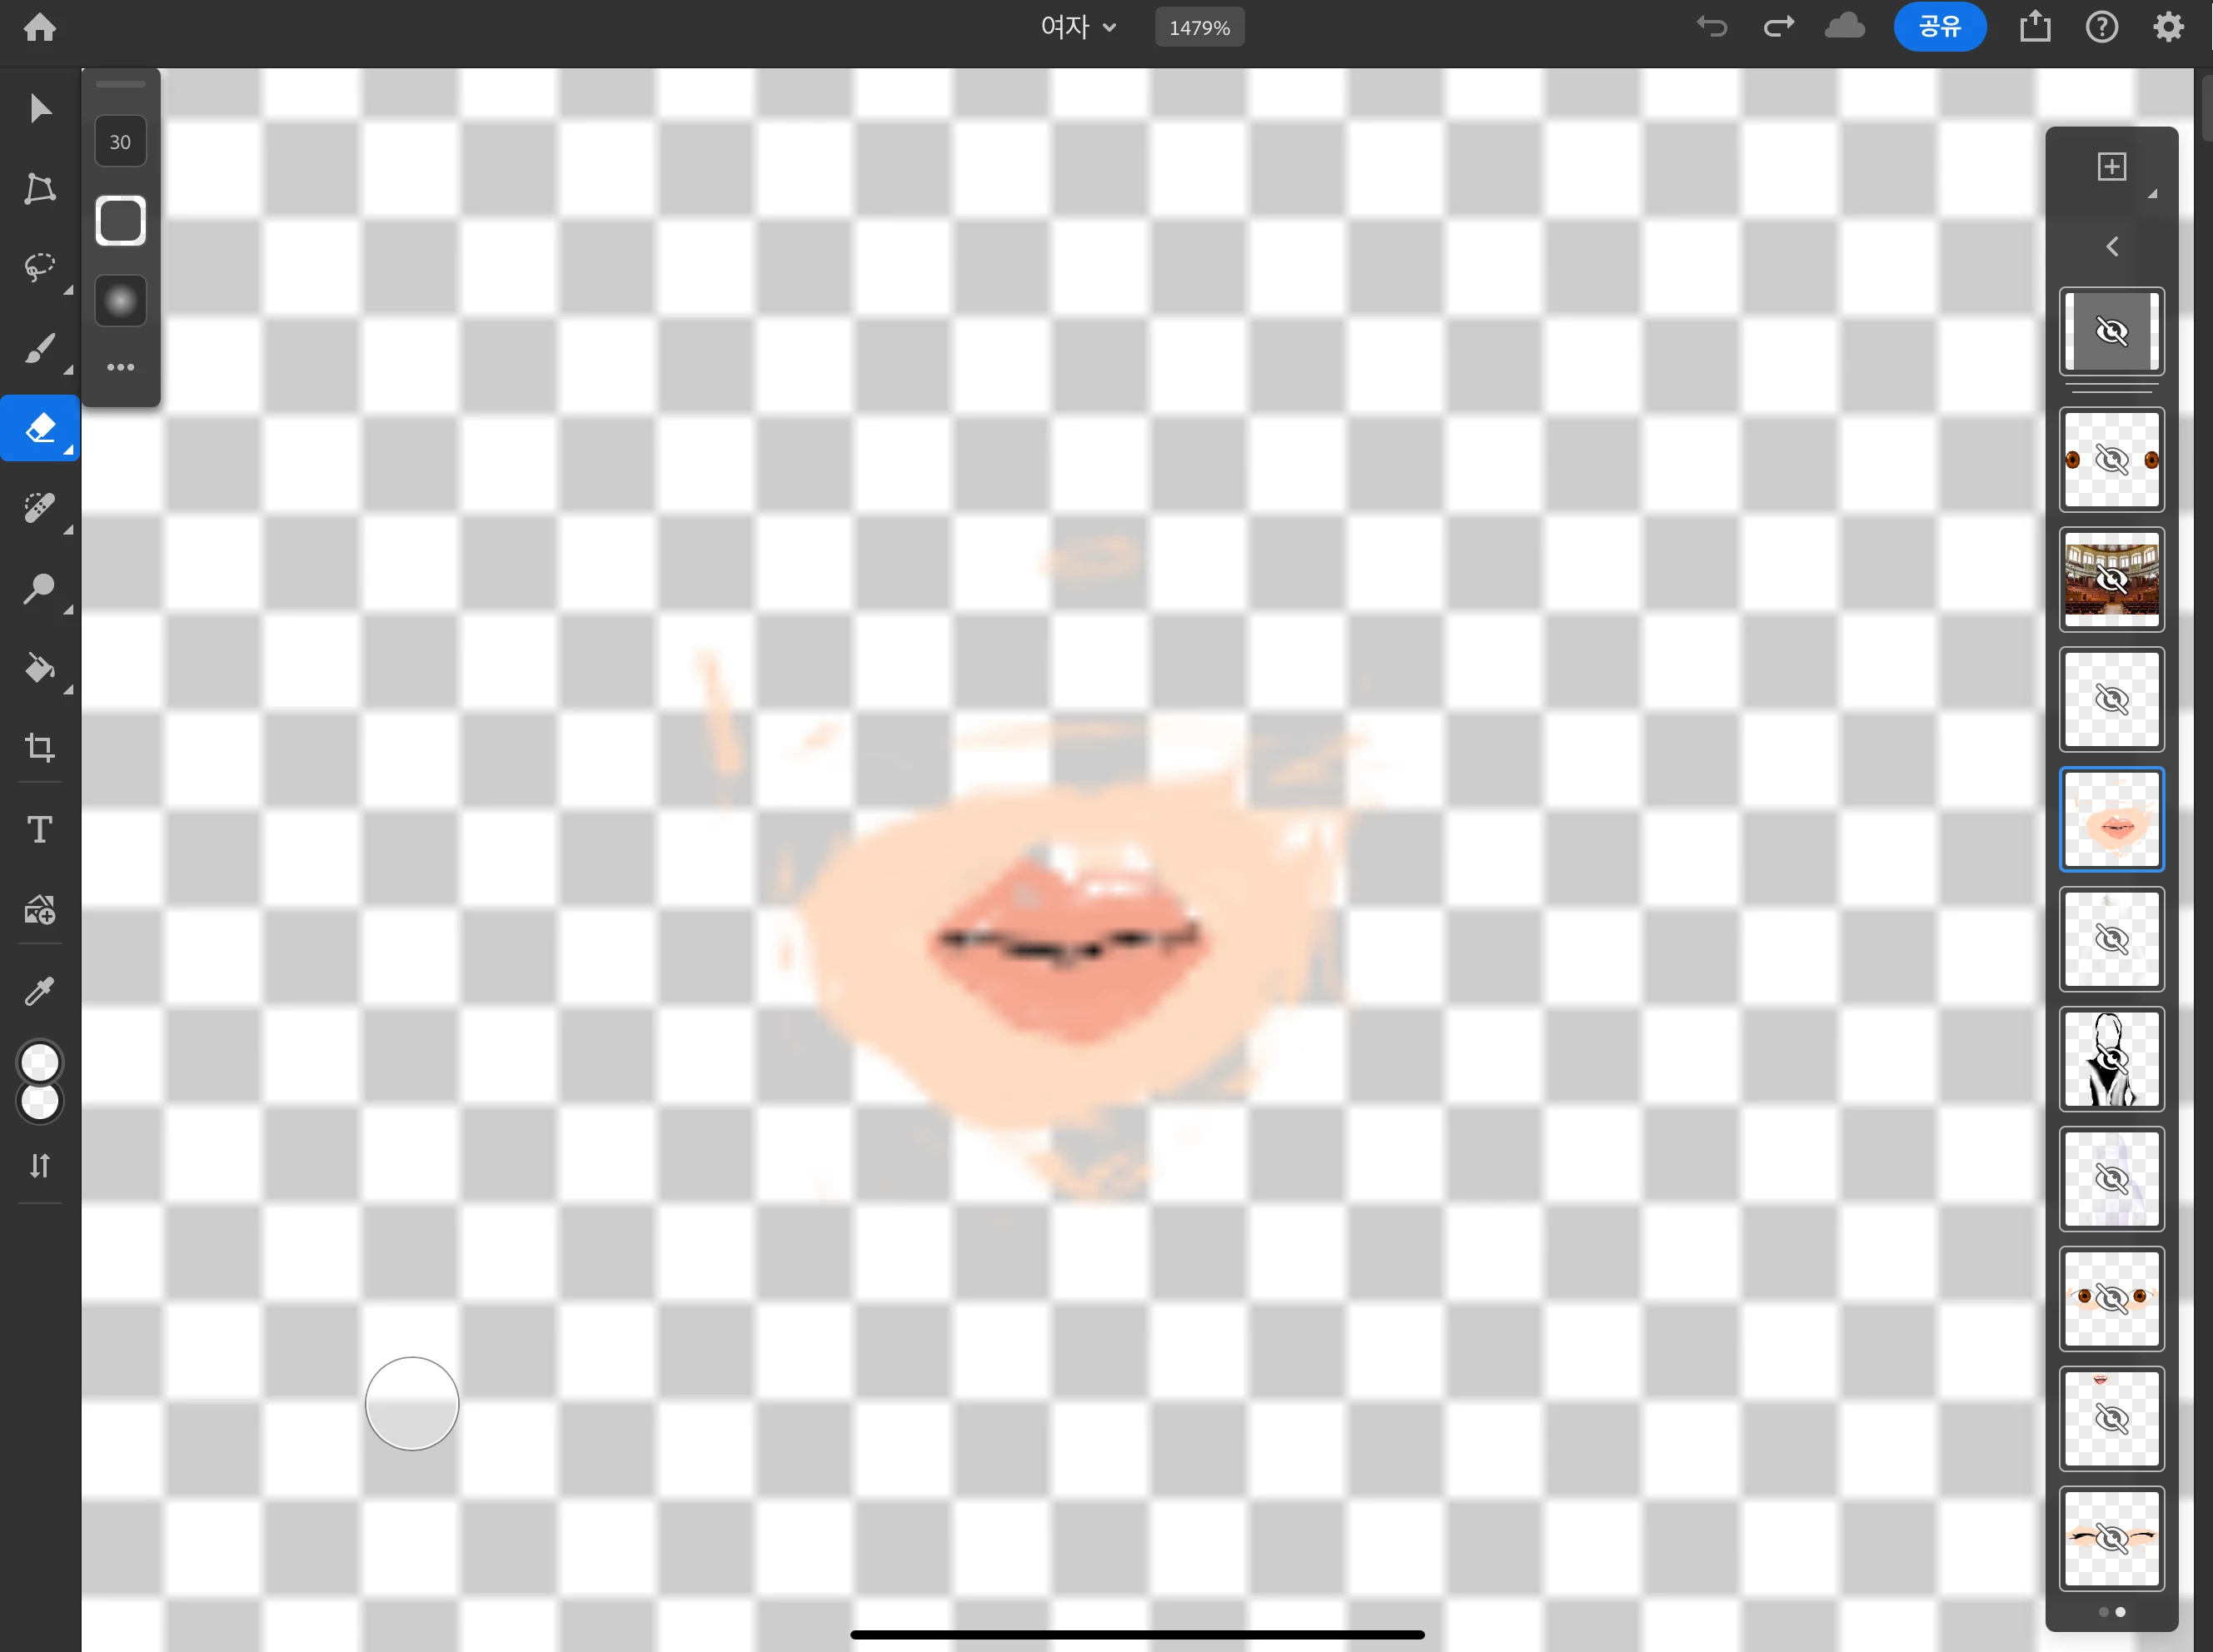This screenshot has height=1652, width=2213.
Task: Show the hidden theater background layer
Action: 2111,580
